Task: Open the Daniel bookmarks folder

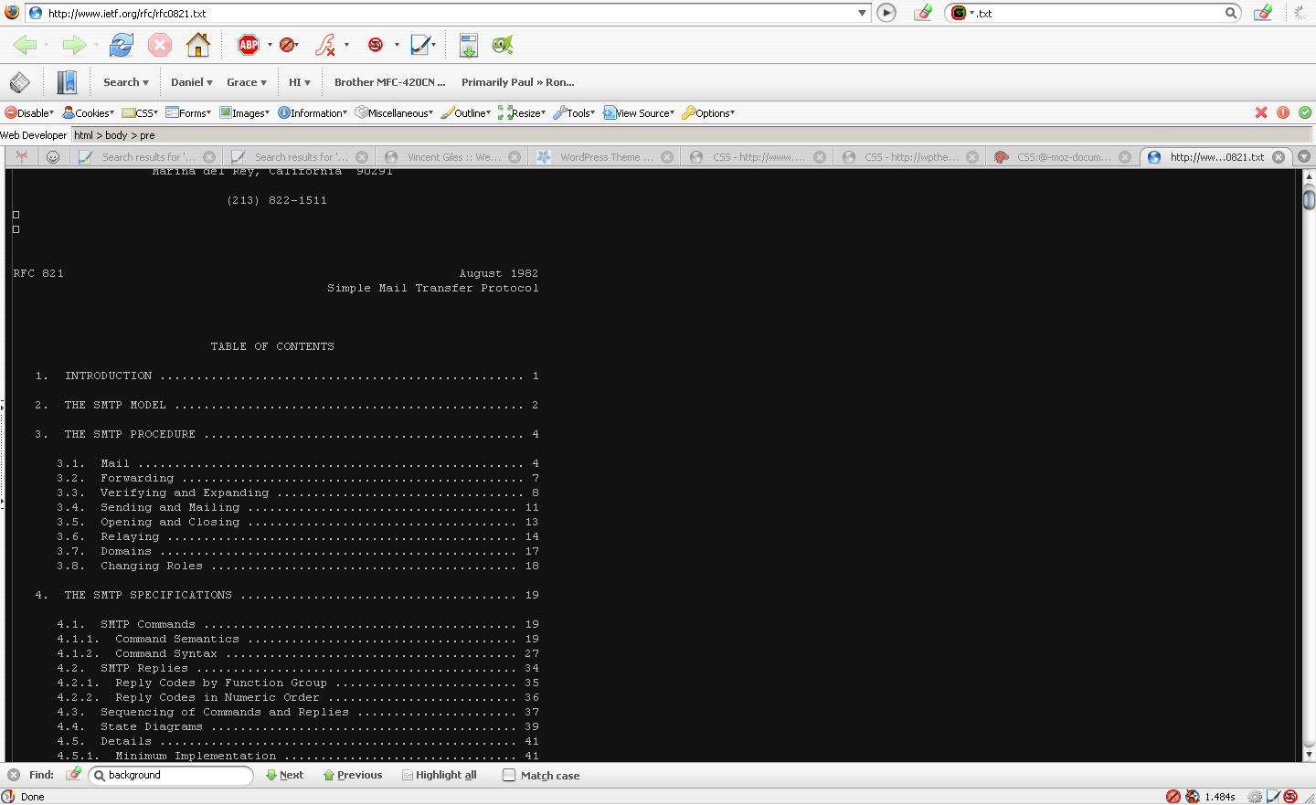Action: pos(192,82)
